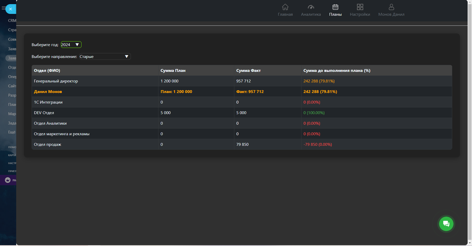Image resolution: width=472 pixels, height=246 pixels.
Task: Click the Главная home icon
Action: 285,7
